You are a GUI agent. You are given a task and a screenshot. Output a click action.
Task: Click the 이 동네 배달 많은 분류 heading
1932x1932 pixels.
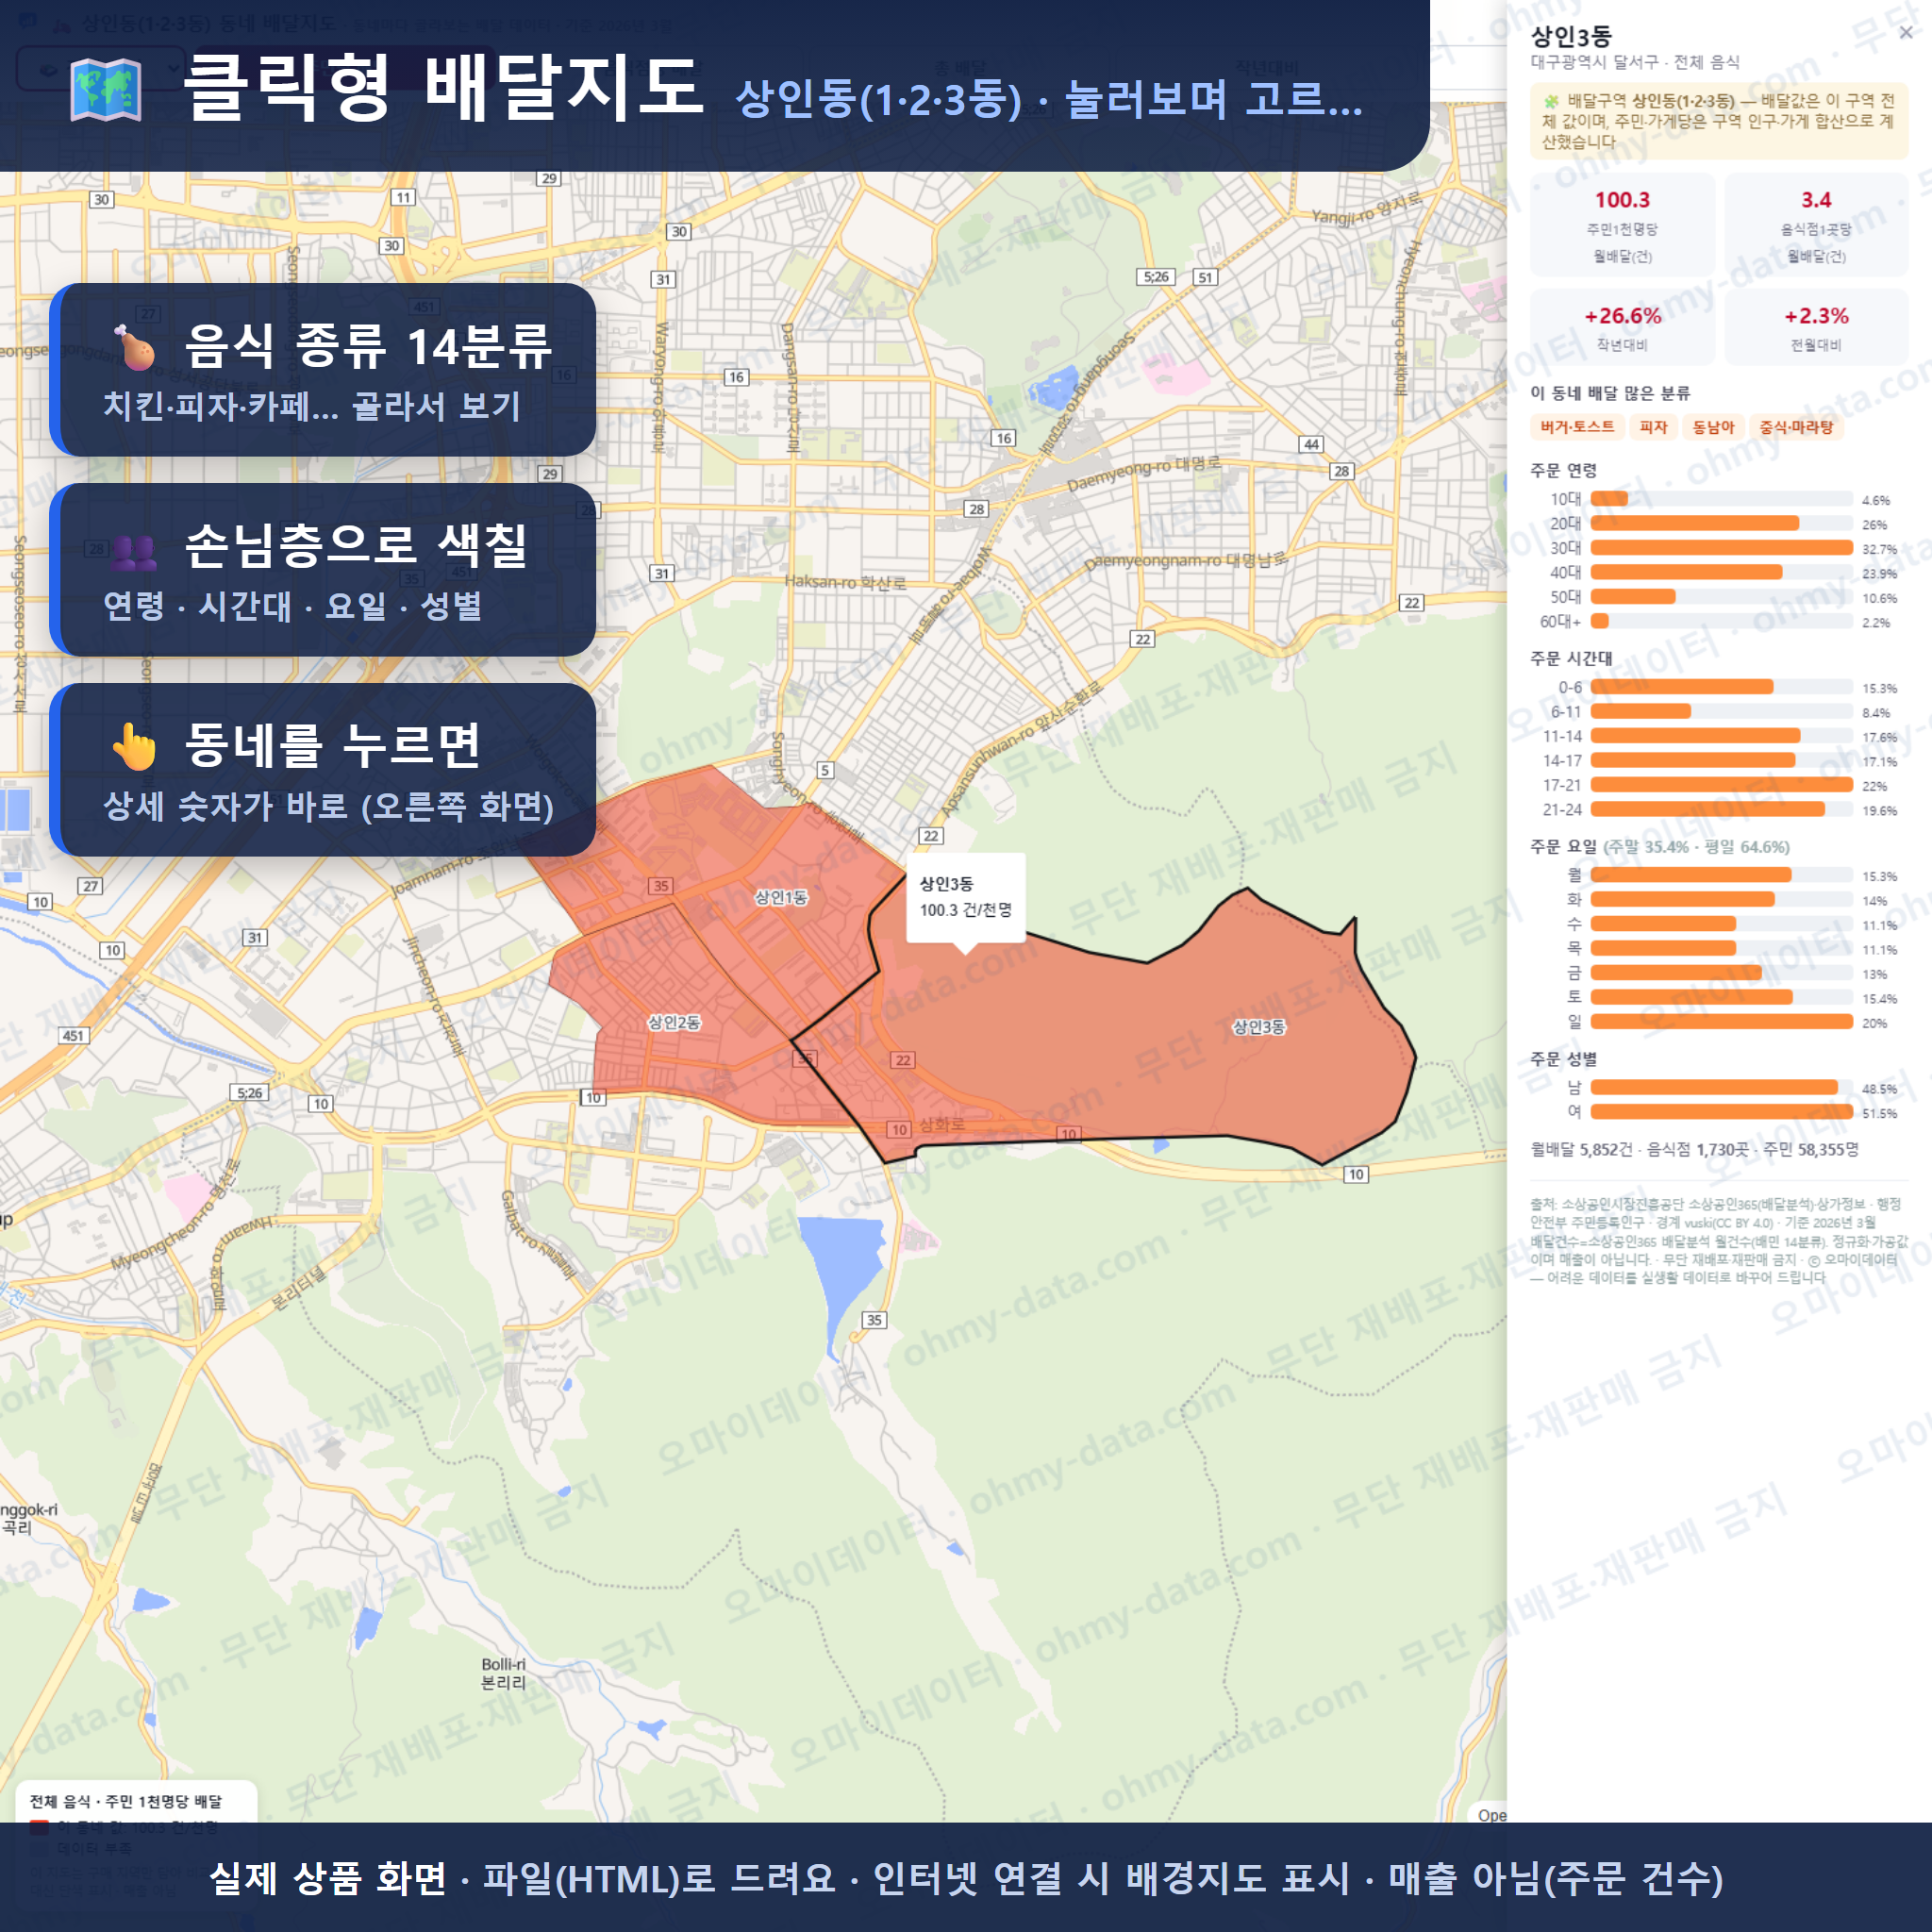1610,393
